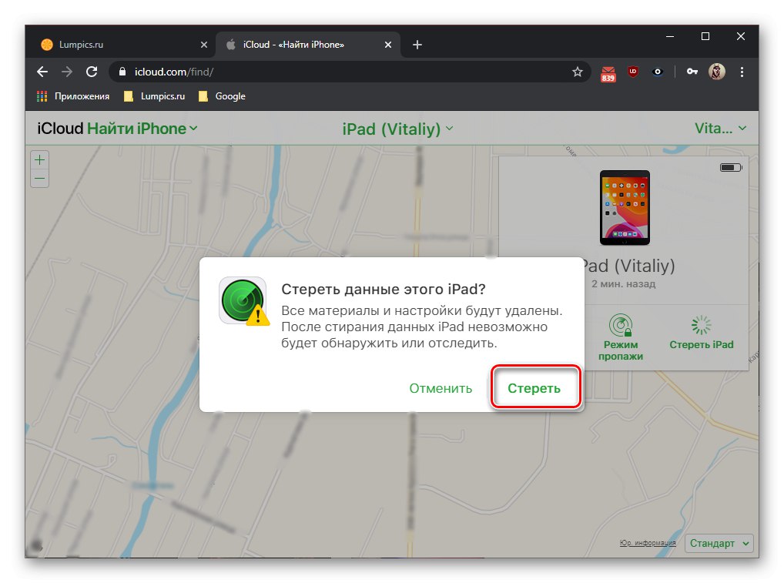This screenshot has width=784, height=583.
Task: Open the password key icon
Action: pos(692,72)
